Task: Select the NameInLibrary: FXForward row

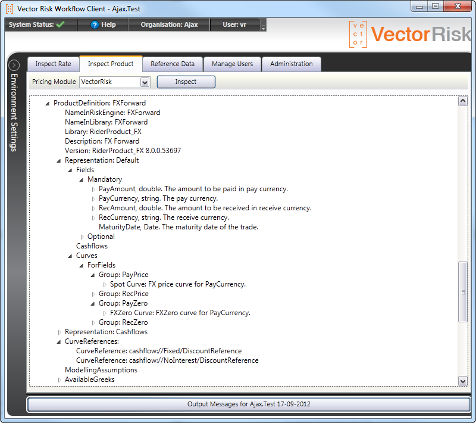Action: click(x=107, y=122)
